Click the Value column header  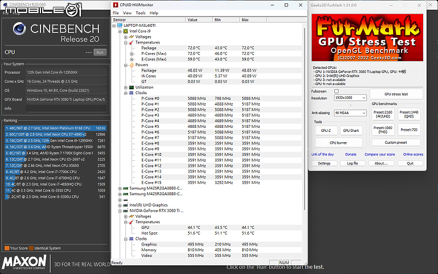click(x=199, y=19)
